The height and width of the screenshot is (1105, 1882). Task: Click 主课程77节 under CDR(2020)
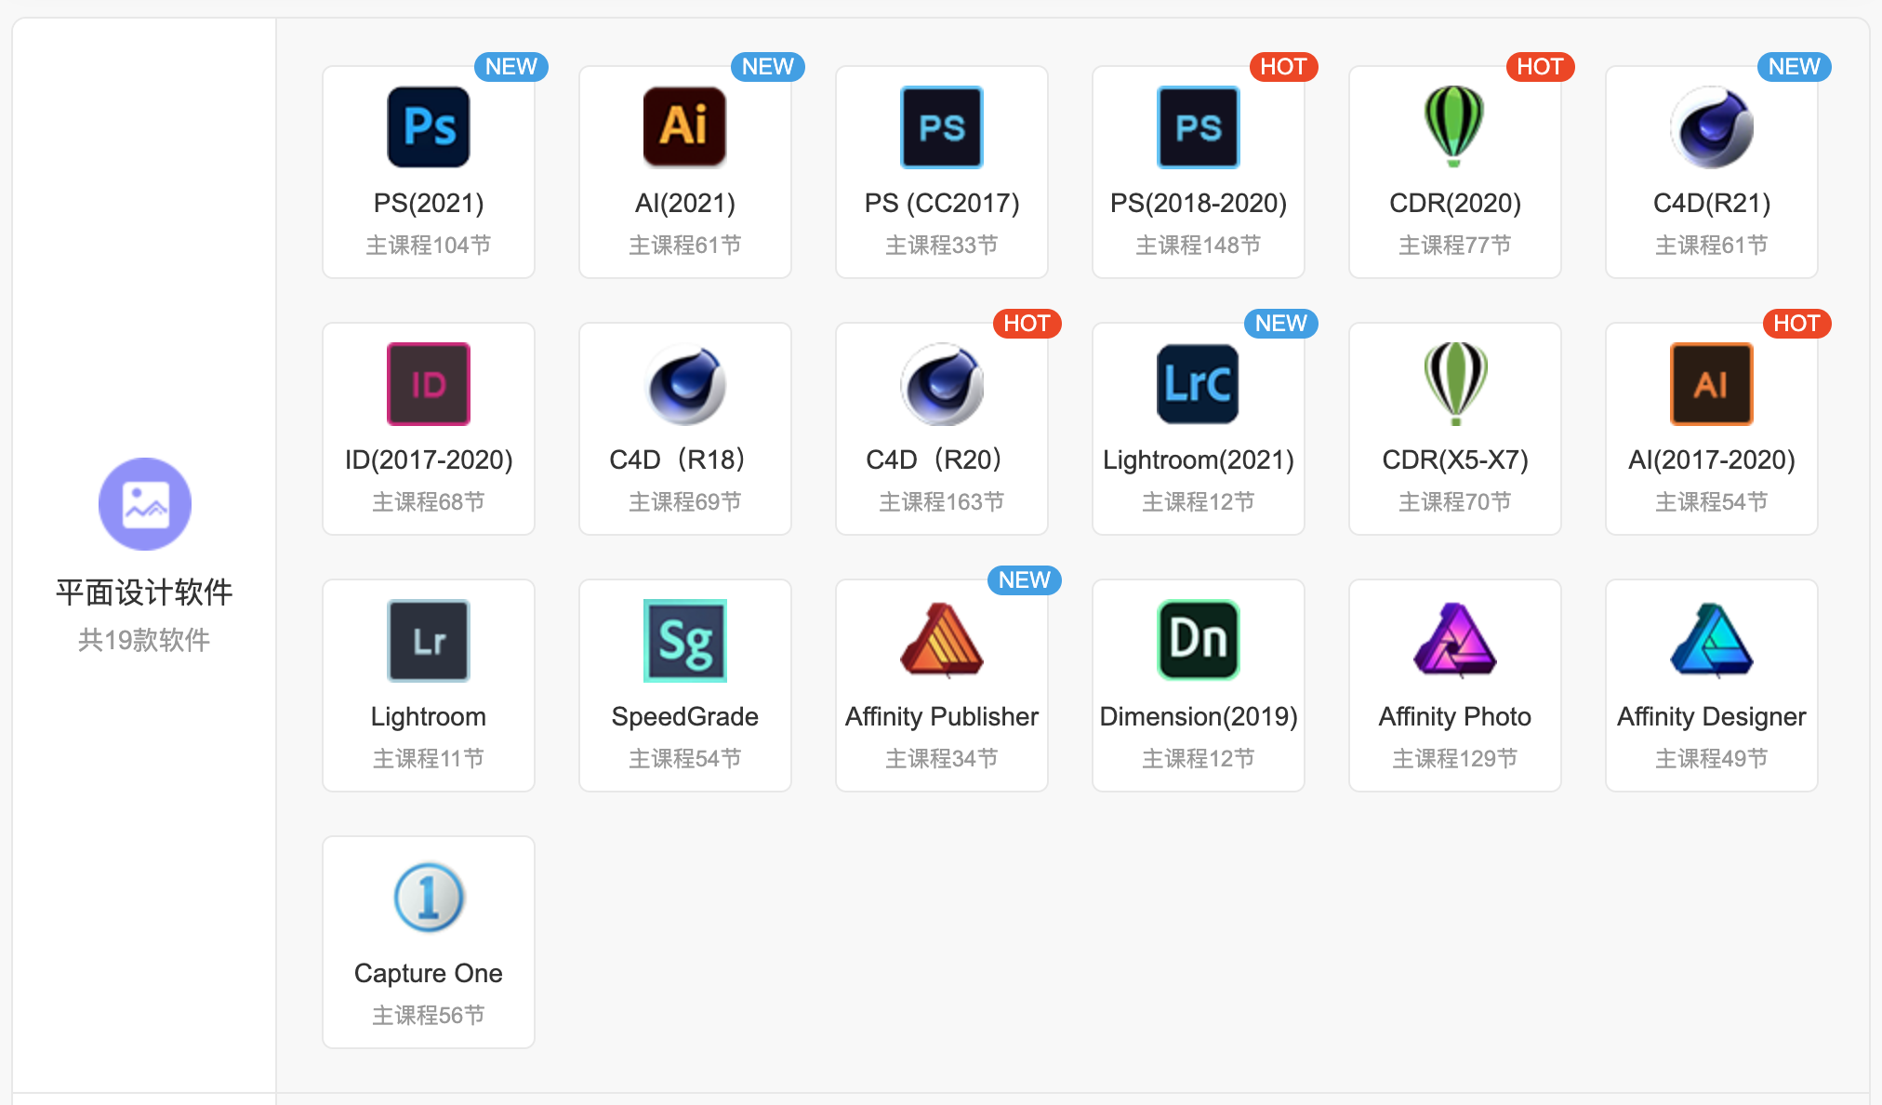point(1455,246)
